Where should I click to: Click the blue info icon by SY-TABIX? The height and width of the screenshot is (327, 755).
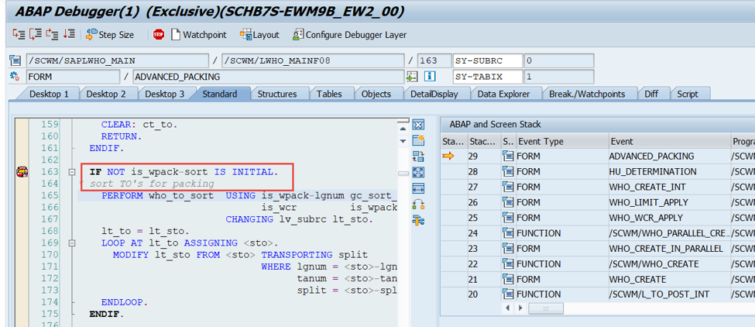430,77
